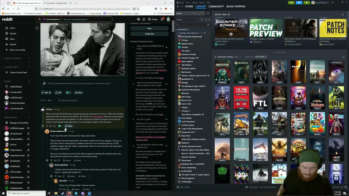Open Steam library advanced filter icon

pyautogui.click(x=208, y=25)
